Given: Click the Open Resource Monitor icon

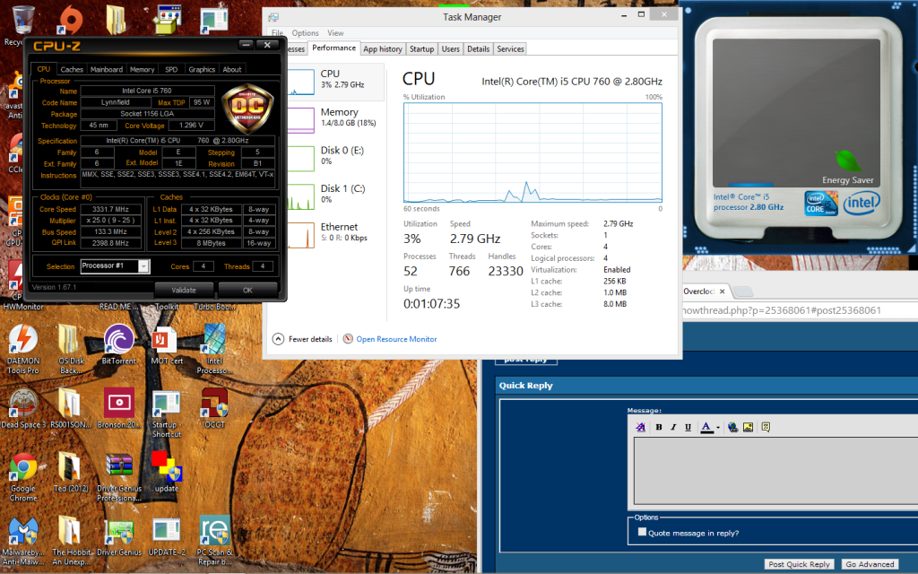Looking at the screenshot, I should pos(348,338).
